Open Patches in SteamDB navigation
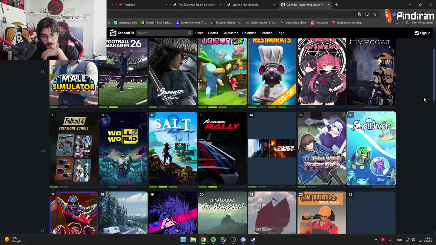The height and width of the screenshot is (245, 436). 266,33
